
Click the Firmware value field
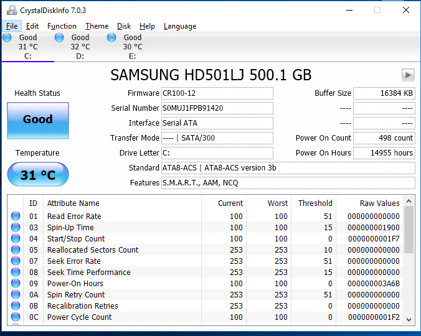click(217, 93)
